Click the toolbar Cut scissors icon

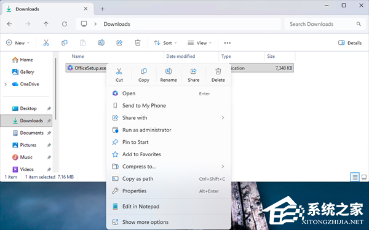click(46, 43)
